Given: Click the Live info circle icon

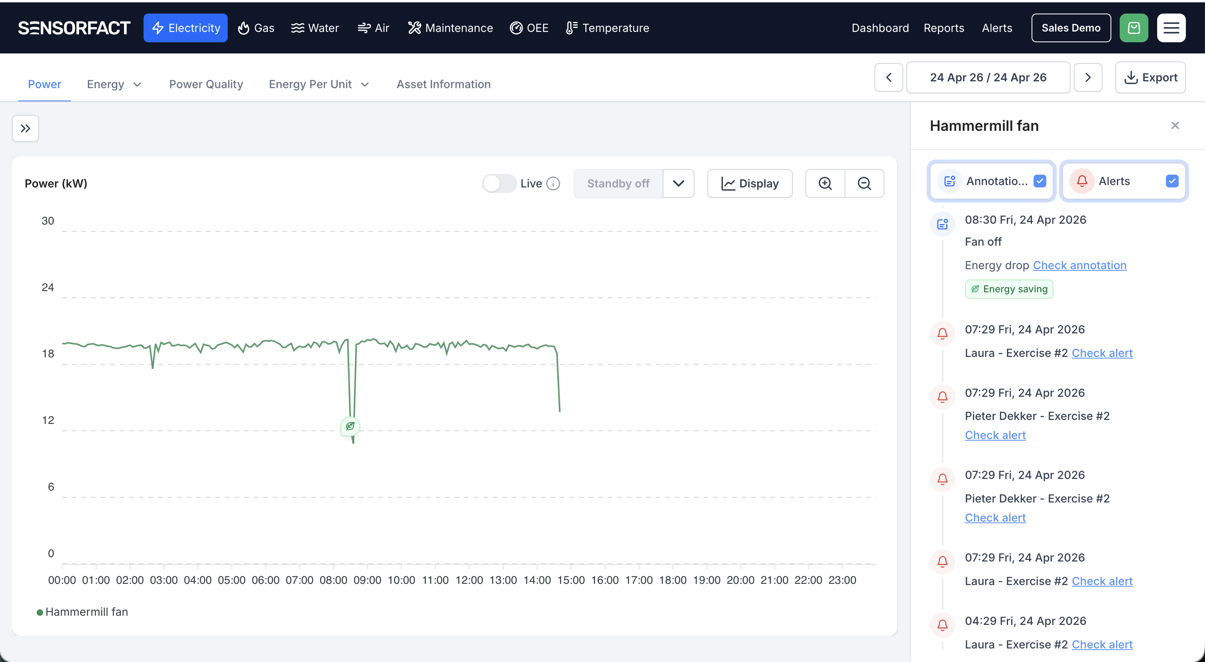Looking at the screenshot, I should coord(553,183).
